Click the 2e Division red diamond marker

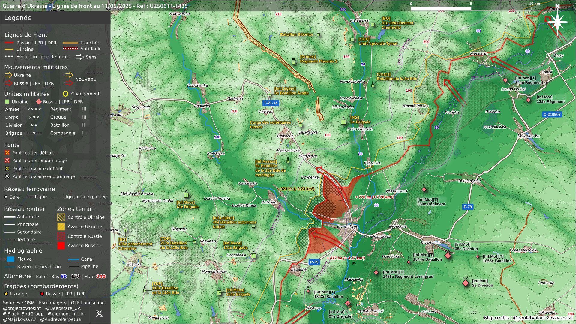465,283
